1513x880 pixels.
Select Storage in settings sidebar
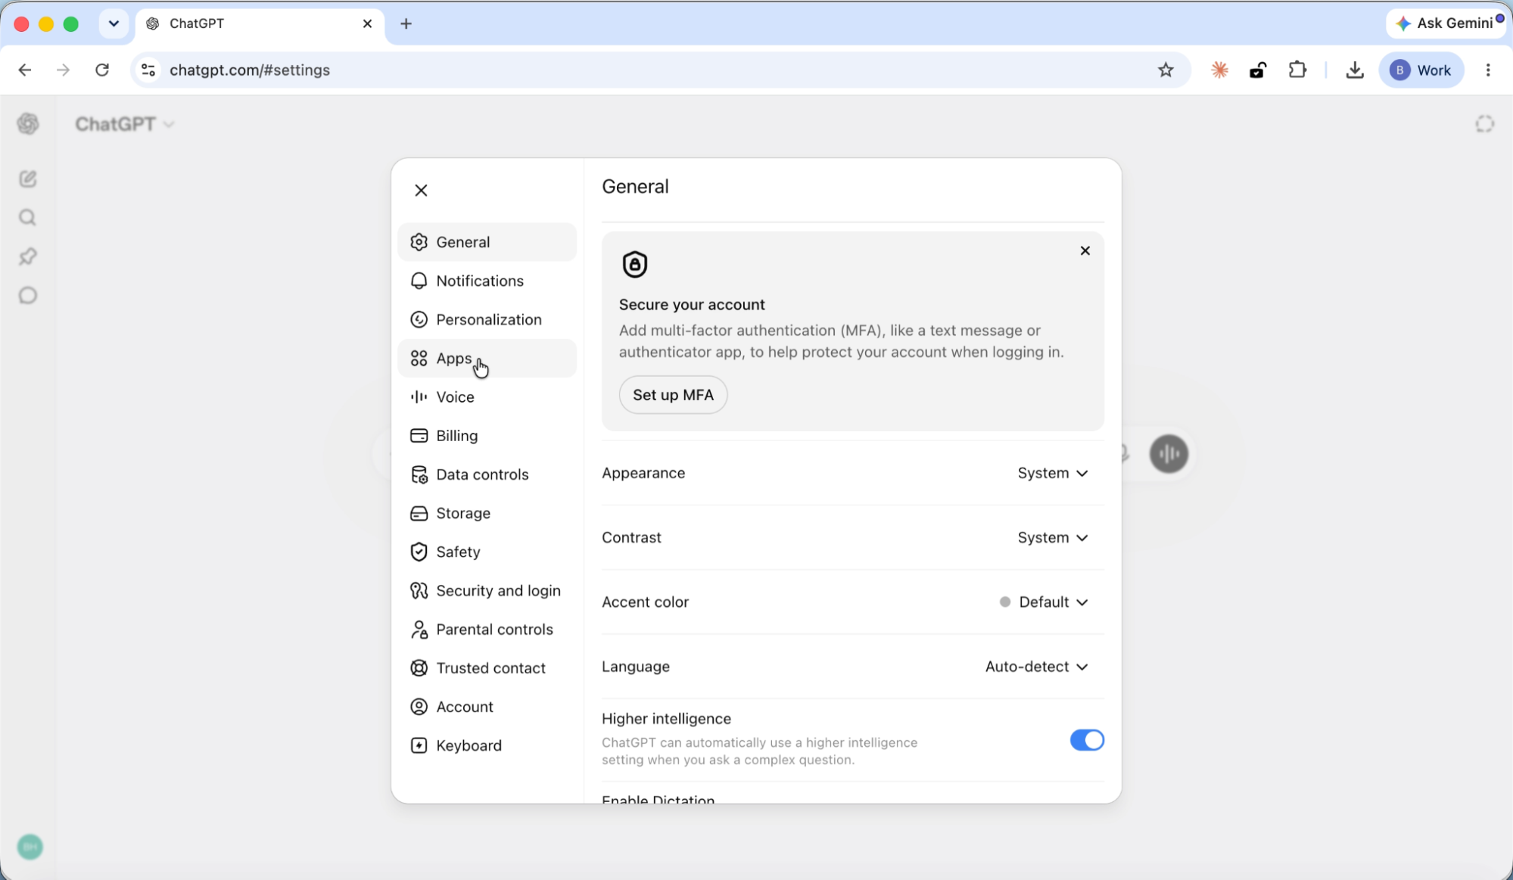(487, 513)
